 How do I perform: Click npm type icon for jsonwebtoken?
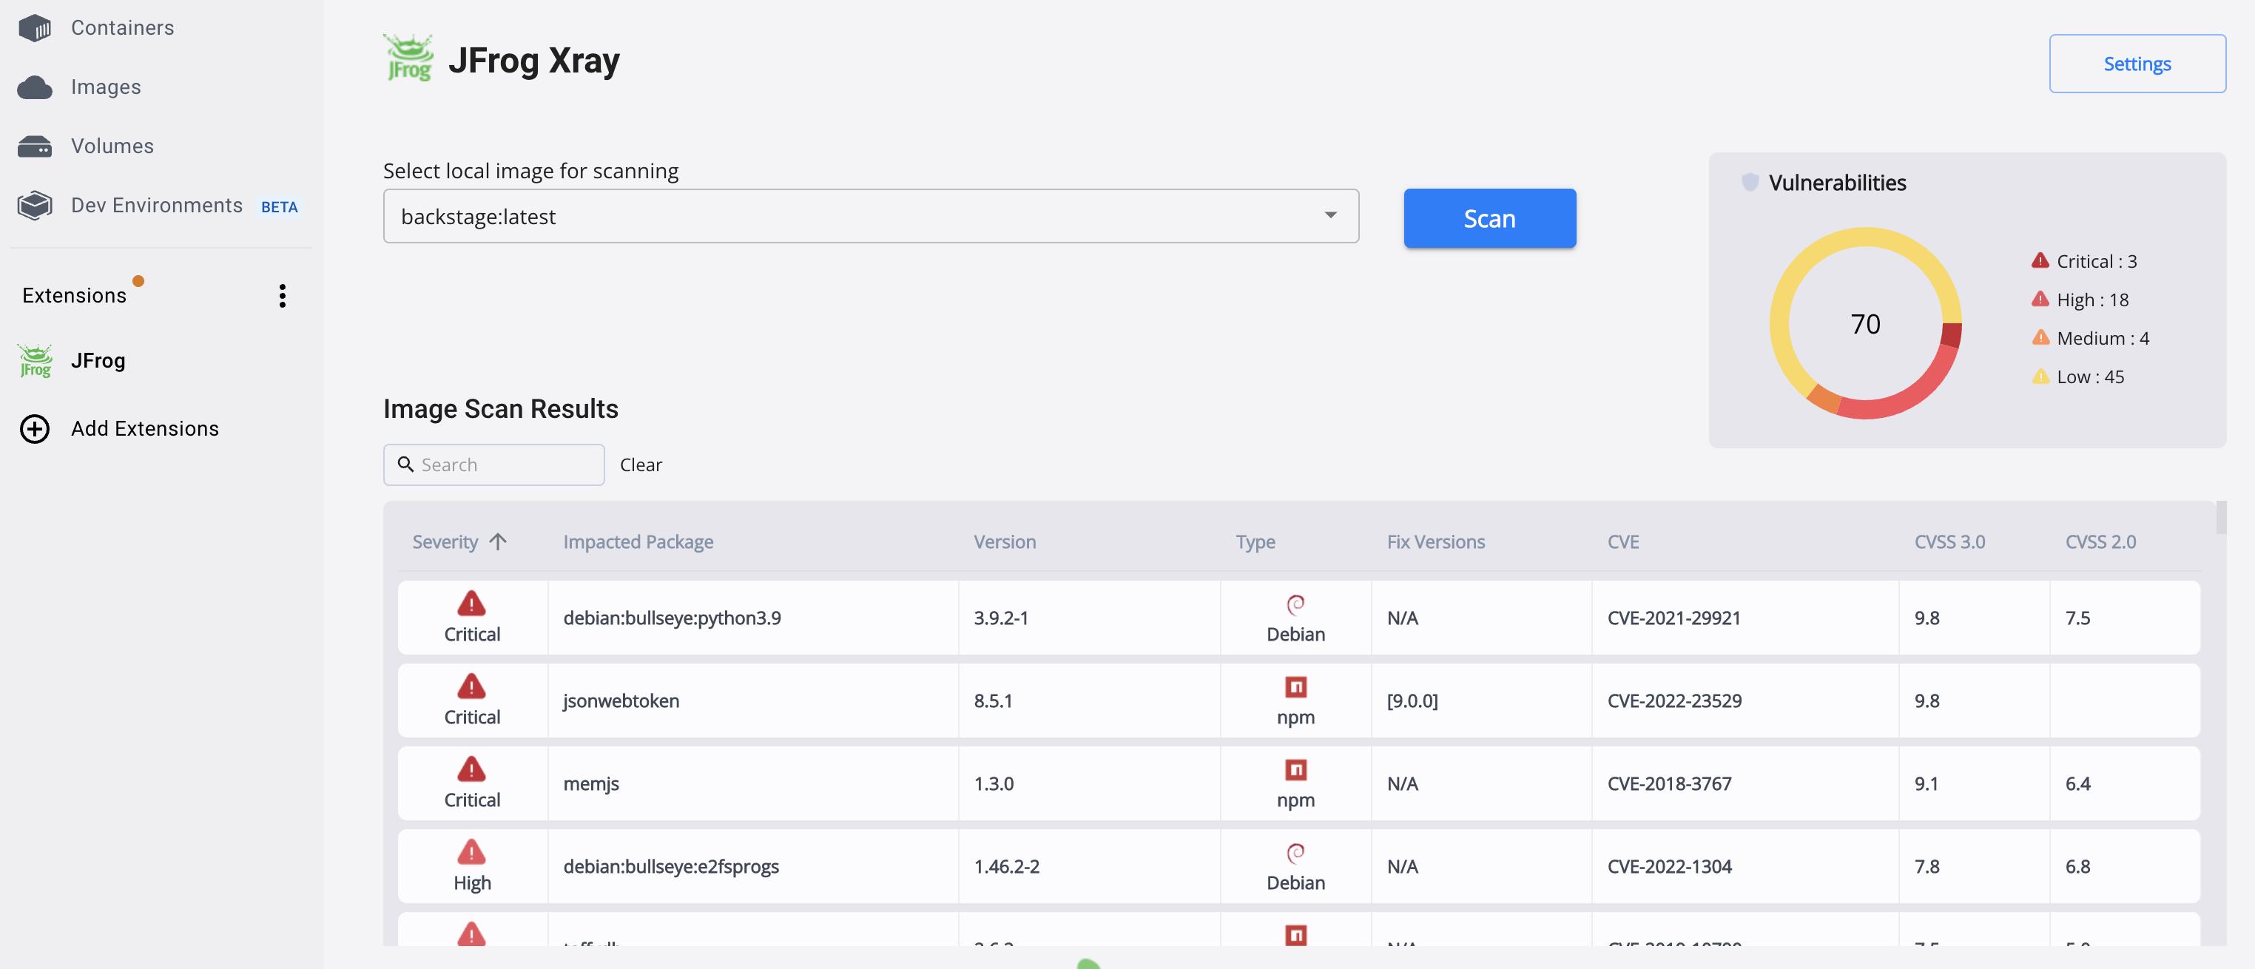[1295, 687]
